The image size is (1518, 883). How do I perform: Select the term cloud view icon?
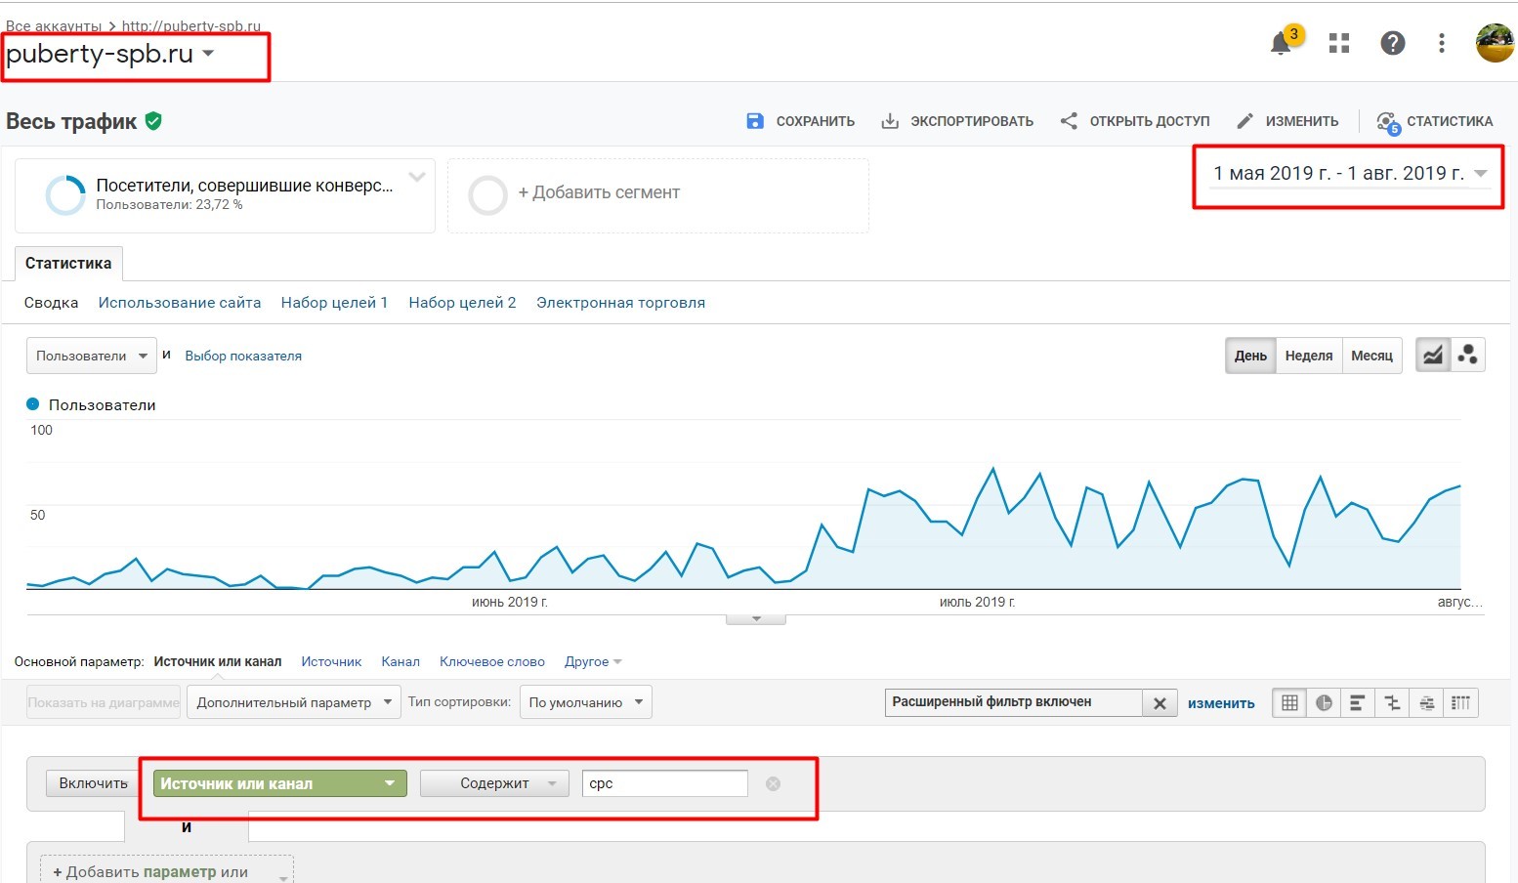pos(1426,703)
